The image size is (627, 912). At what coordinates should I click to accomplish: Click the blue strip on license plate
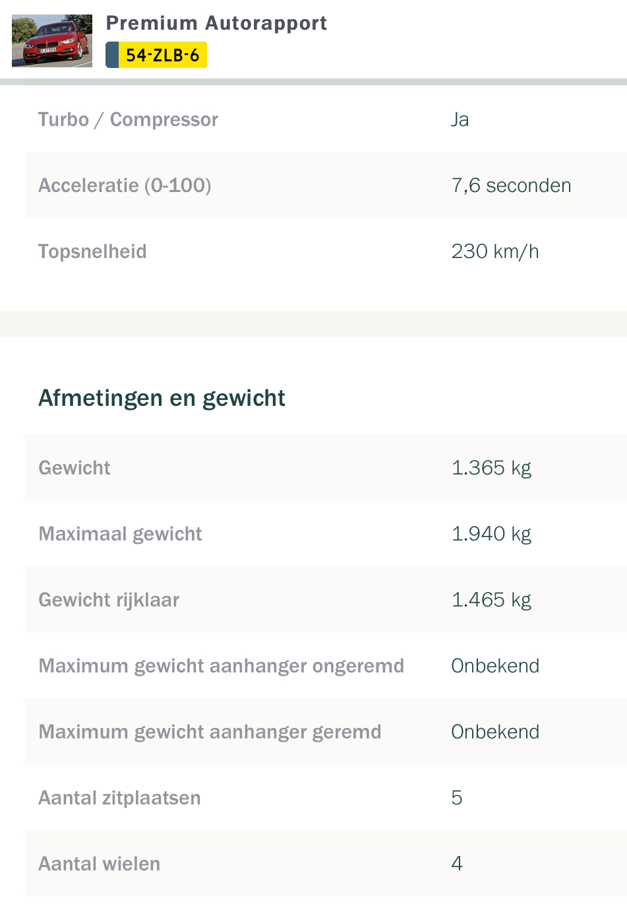coord(112,55)
